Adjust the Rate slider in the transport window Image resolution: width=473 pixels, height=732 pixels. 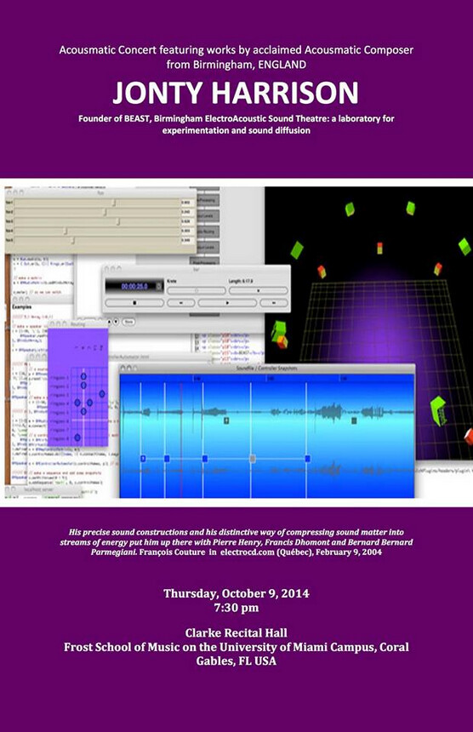tap(196, 290)
